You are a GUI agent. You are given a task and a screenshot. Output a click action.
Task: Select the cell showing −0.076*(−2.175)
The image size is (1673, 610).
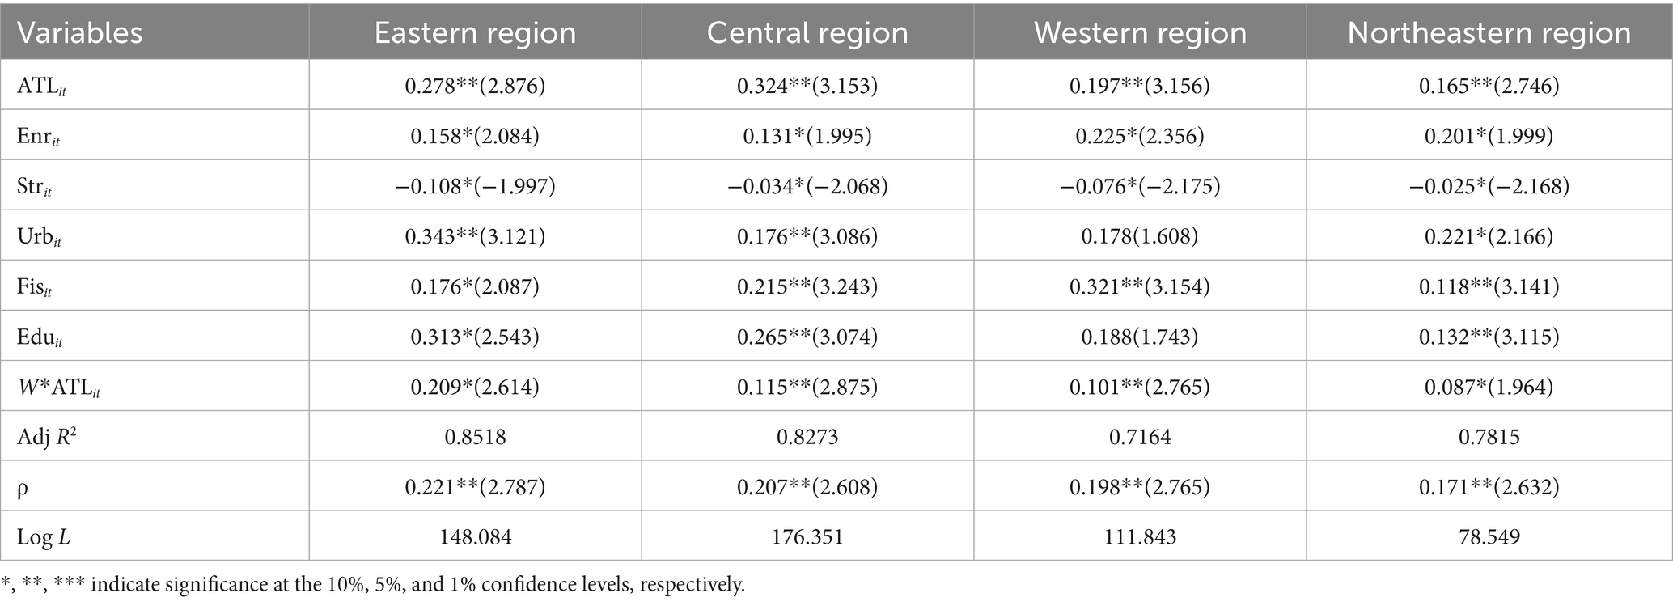point(1140,186)
